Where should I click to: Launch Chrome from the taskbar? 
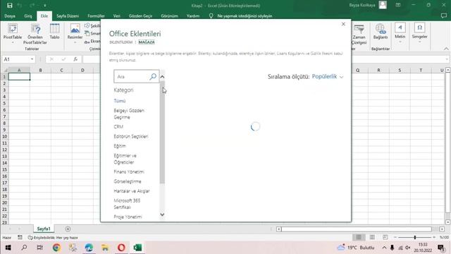point(56,248)
